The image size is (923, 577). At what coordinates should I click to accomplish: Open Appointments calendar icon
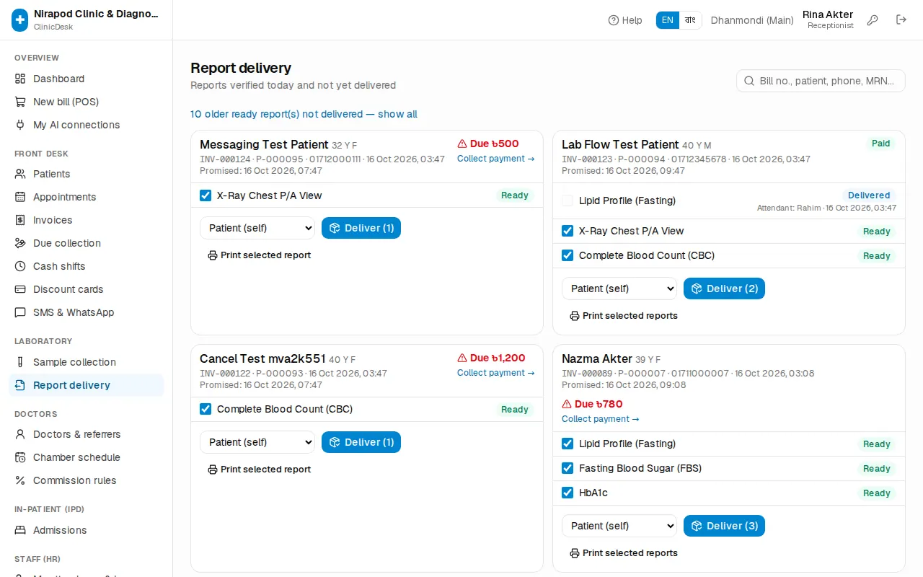pos(20,197)
